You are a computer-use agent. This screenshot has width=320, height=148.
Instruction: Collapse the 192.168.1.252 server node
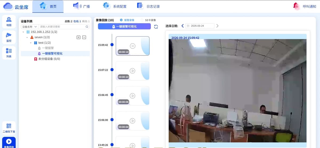click(23, 32)
